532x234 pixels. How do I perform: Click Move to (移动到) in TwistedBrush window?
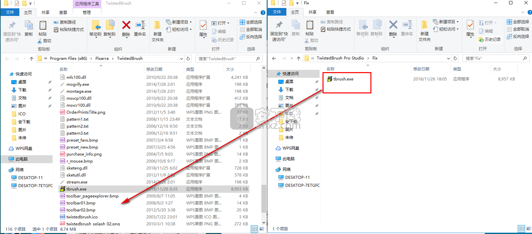click(95, 28)
